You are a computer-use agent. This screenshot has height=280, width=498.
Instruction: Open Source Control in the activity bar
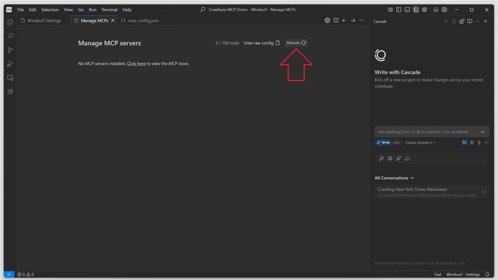pos(10,50)
